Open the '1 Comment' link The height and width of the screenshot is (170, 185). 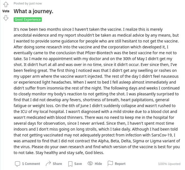coord(31,164)
